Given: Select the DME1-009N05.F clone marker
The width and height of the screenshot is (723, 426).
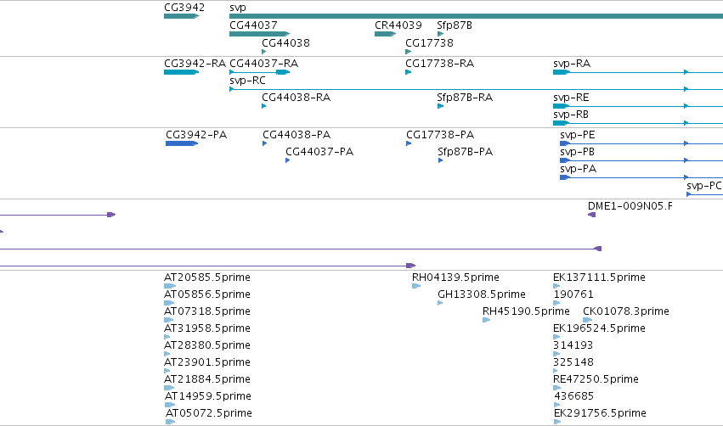Looking at the screenshot, I should [591, 215].
